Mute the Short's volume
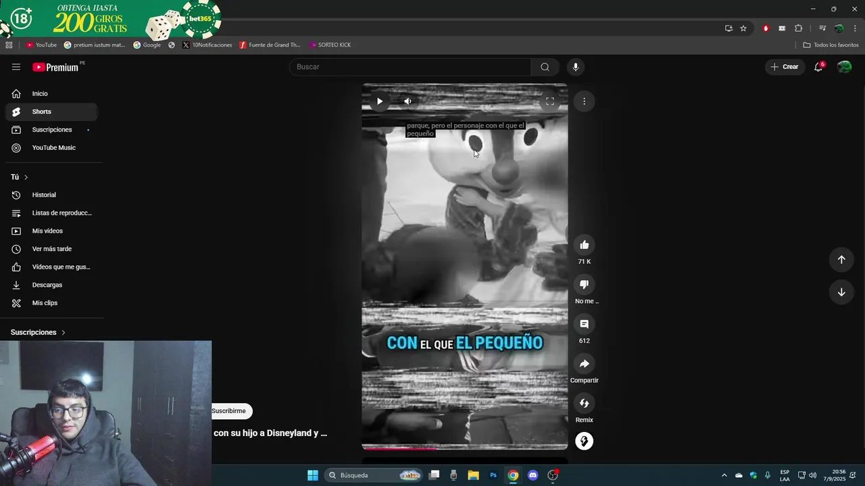The image size is (865, 486). (x=407, y=101)
